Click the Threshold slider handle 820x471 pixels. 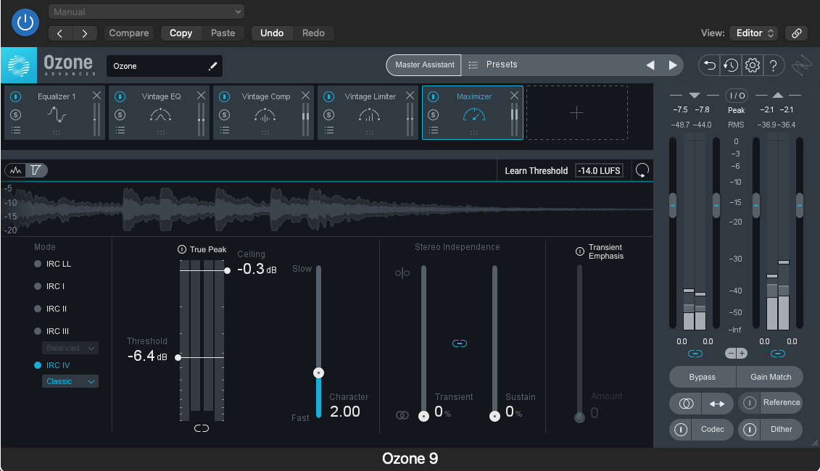tap(178, 357)
